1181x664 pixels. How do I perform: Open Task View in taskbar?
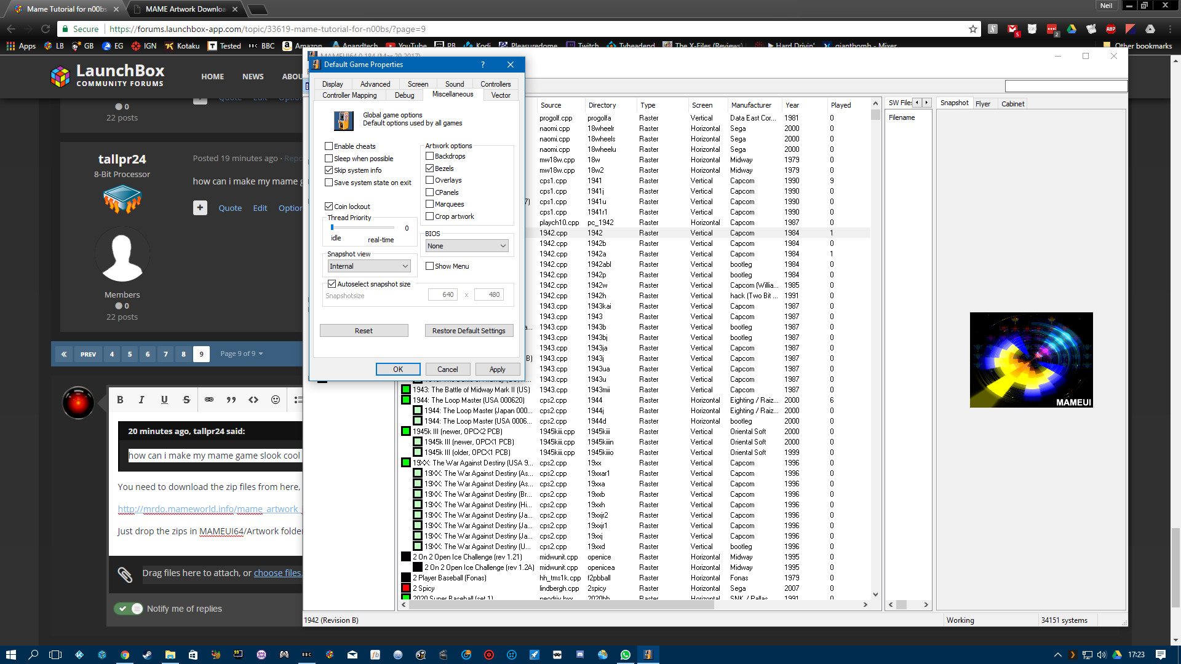[55, 655]
